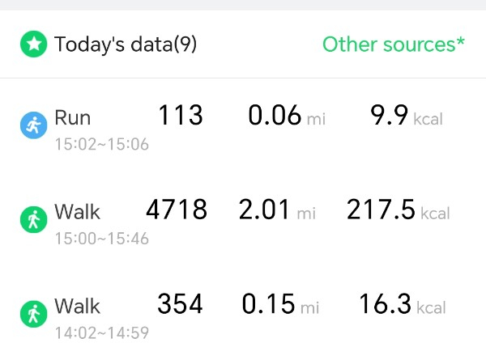Select the 2.01 mi distance
The image size is (486, 364).
tap(277, 211)
